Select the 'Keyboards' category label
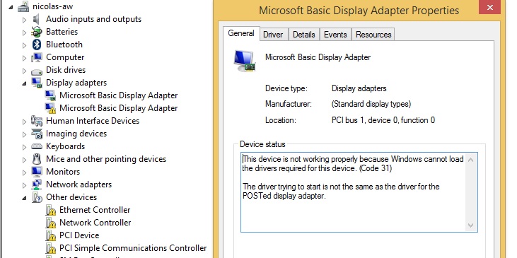This screenshot has width=517, height=258. [65, 146]
